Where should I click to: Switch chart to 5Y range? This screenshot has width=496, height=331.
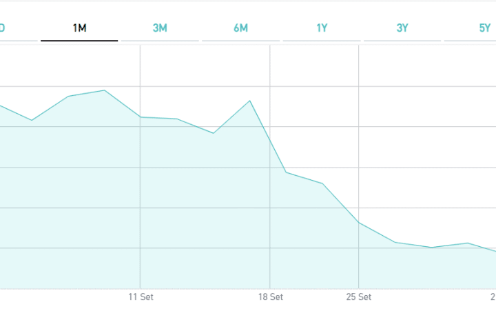pyautogui.click(x=484, y=28)
